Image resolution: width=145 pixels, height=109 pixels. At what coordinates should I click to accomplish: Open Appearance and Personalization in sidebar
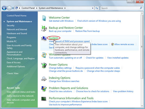point(14,53)
